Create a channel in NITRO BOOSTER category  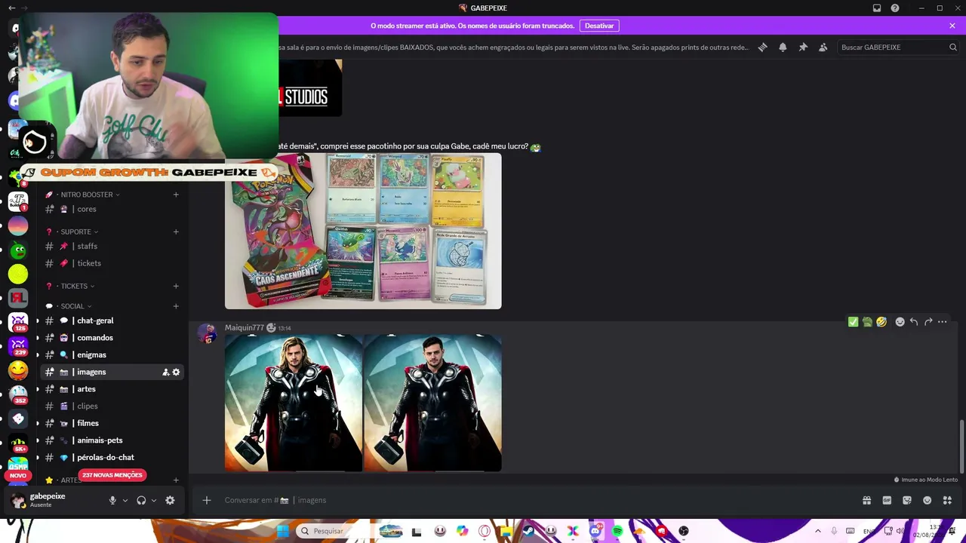pos(176,195)
